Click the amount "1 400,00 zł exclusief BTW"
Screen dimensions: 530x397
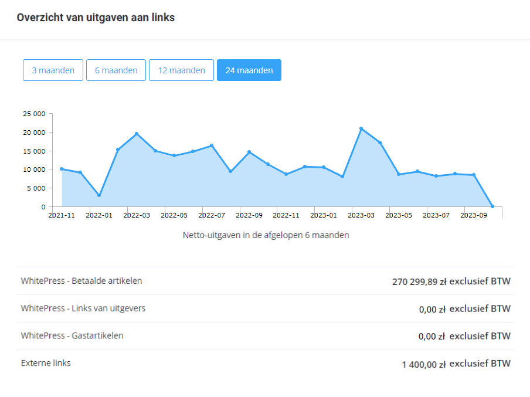coord(456,364)
